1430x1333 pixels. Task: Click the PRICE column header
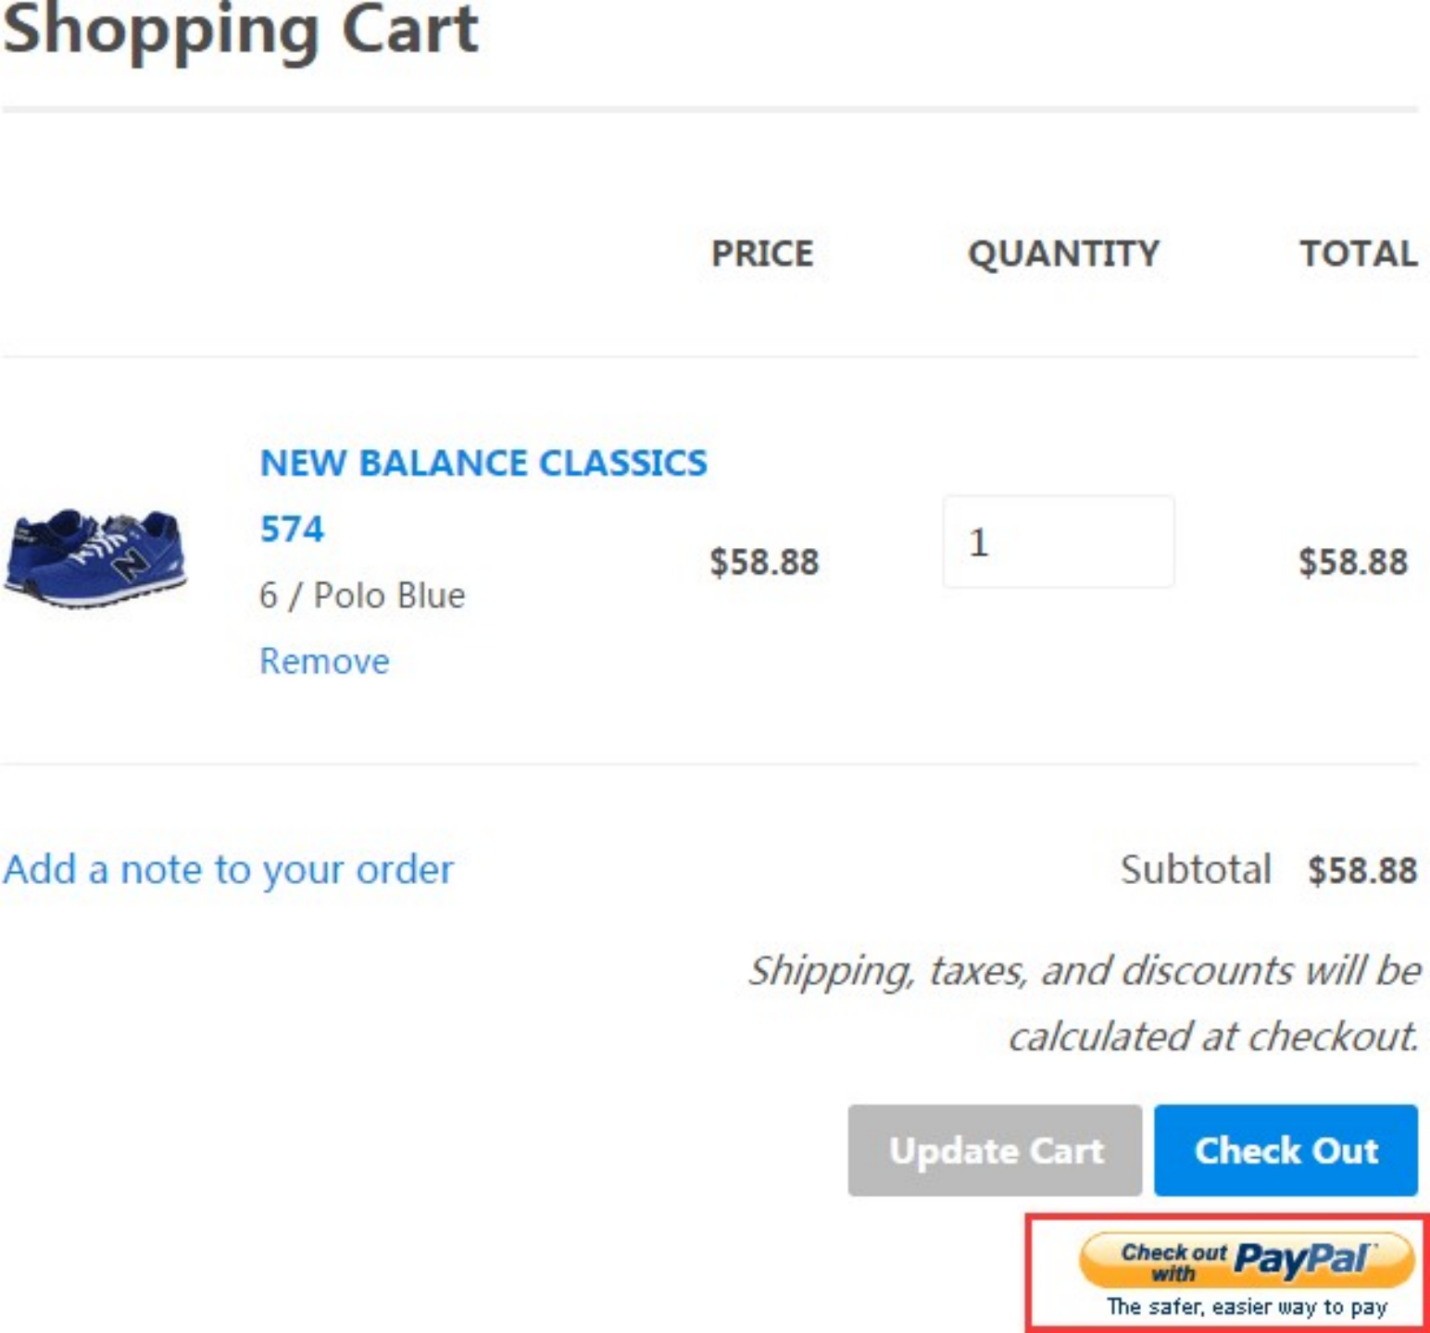761,254
